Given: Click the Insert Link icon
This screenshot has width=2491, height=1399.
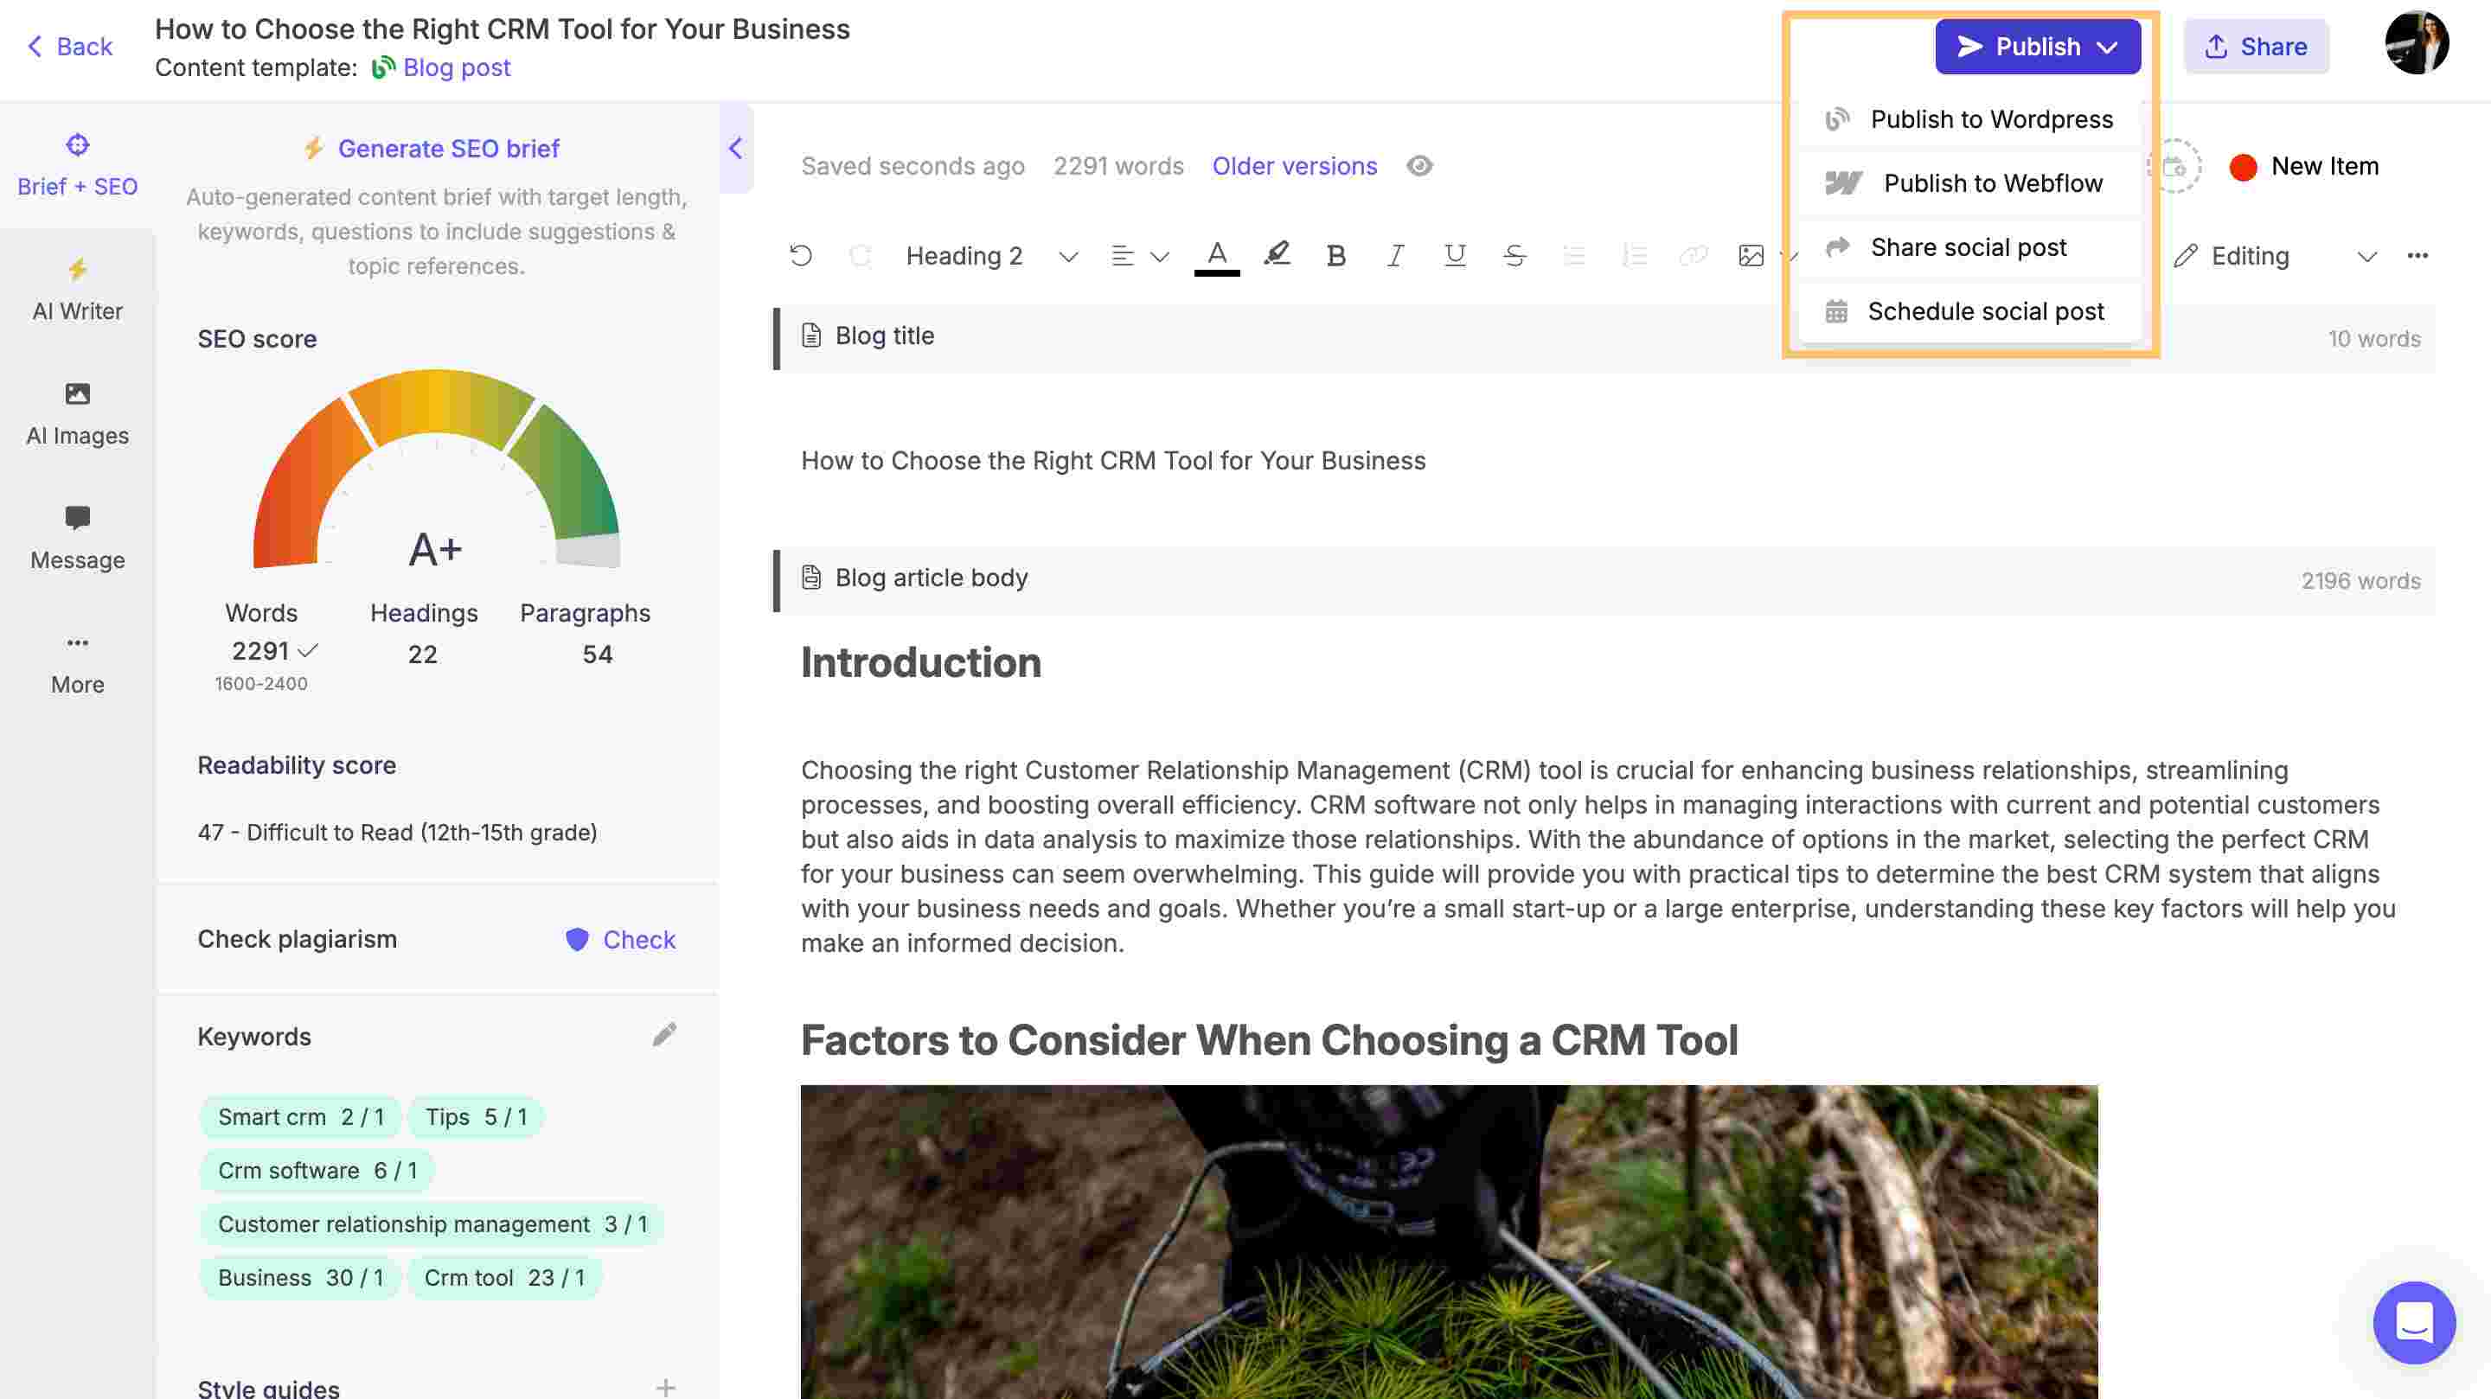Looking at the screenshot, I should tap(1690, 255).
